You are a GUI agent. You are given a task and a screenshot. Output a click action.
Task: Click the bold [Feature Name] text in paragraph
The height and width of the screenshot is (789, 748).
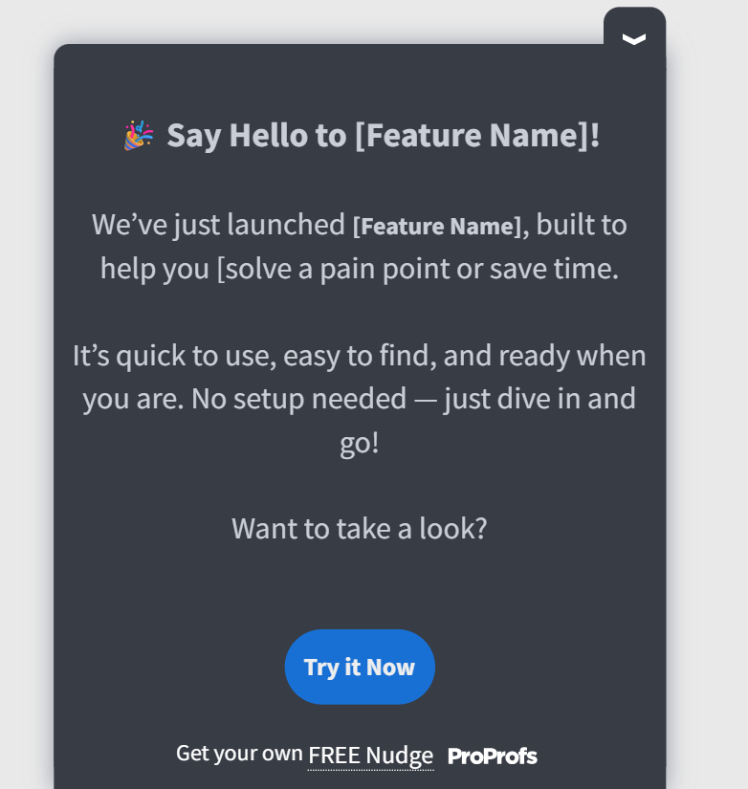click(437, 227)
